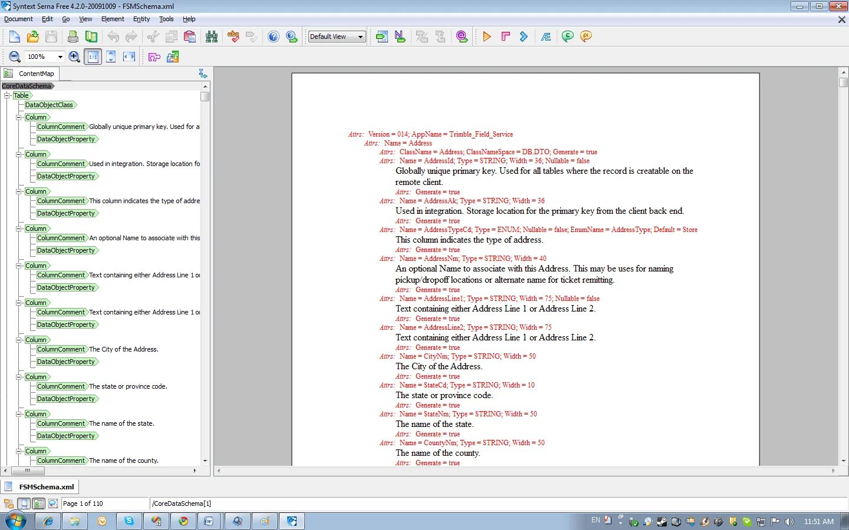This screenshot has height=530, width=849.
Task: Open the Go menu
Action: (66, 19)
